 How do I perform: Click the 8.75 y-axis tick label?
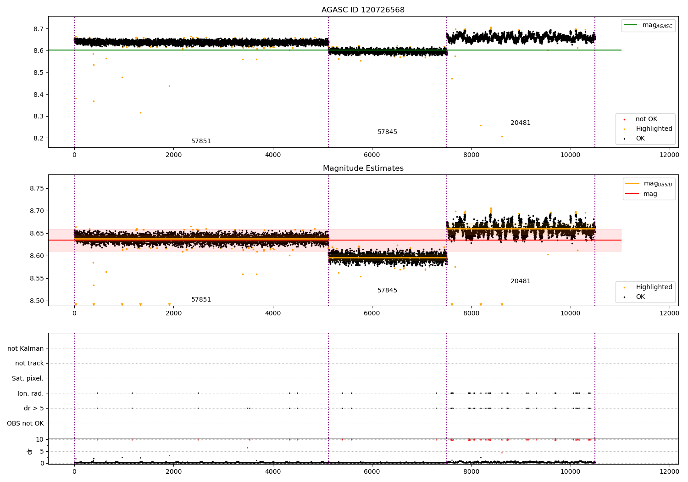[37, 189]
